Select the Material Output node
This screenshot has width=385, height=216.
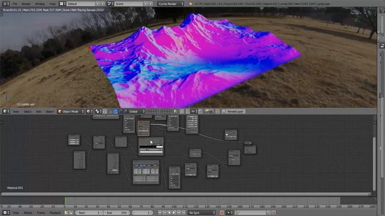tap(250, 149)
